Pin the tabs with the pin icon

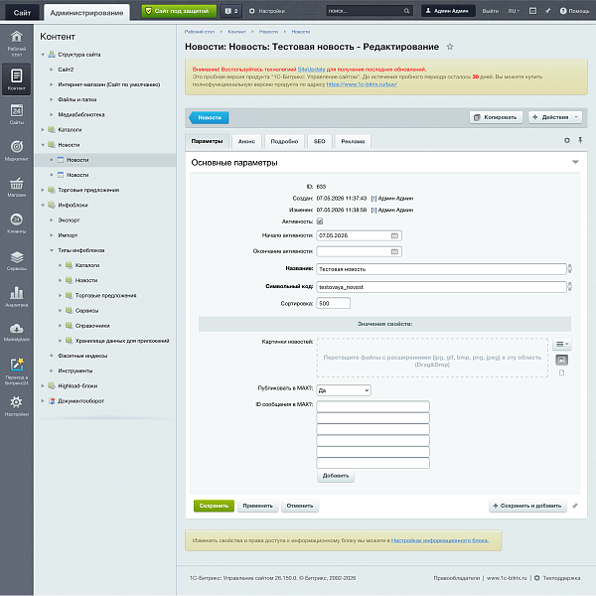pyautogui.click(x=580, y=141)
